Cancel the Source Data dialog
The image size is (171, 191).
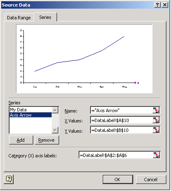pos(151,179)
